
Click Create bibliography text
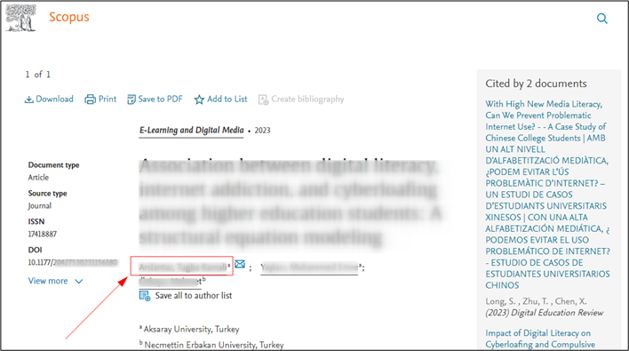click(307, 100)
